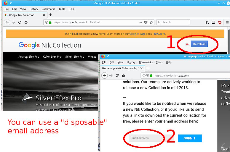Open History menu in DxO Homepage window
Viewport: 230px width, 152px height.
[x=131, y=62]
